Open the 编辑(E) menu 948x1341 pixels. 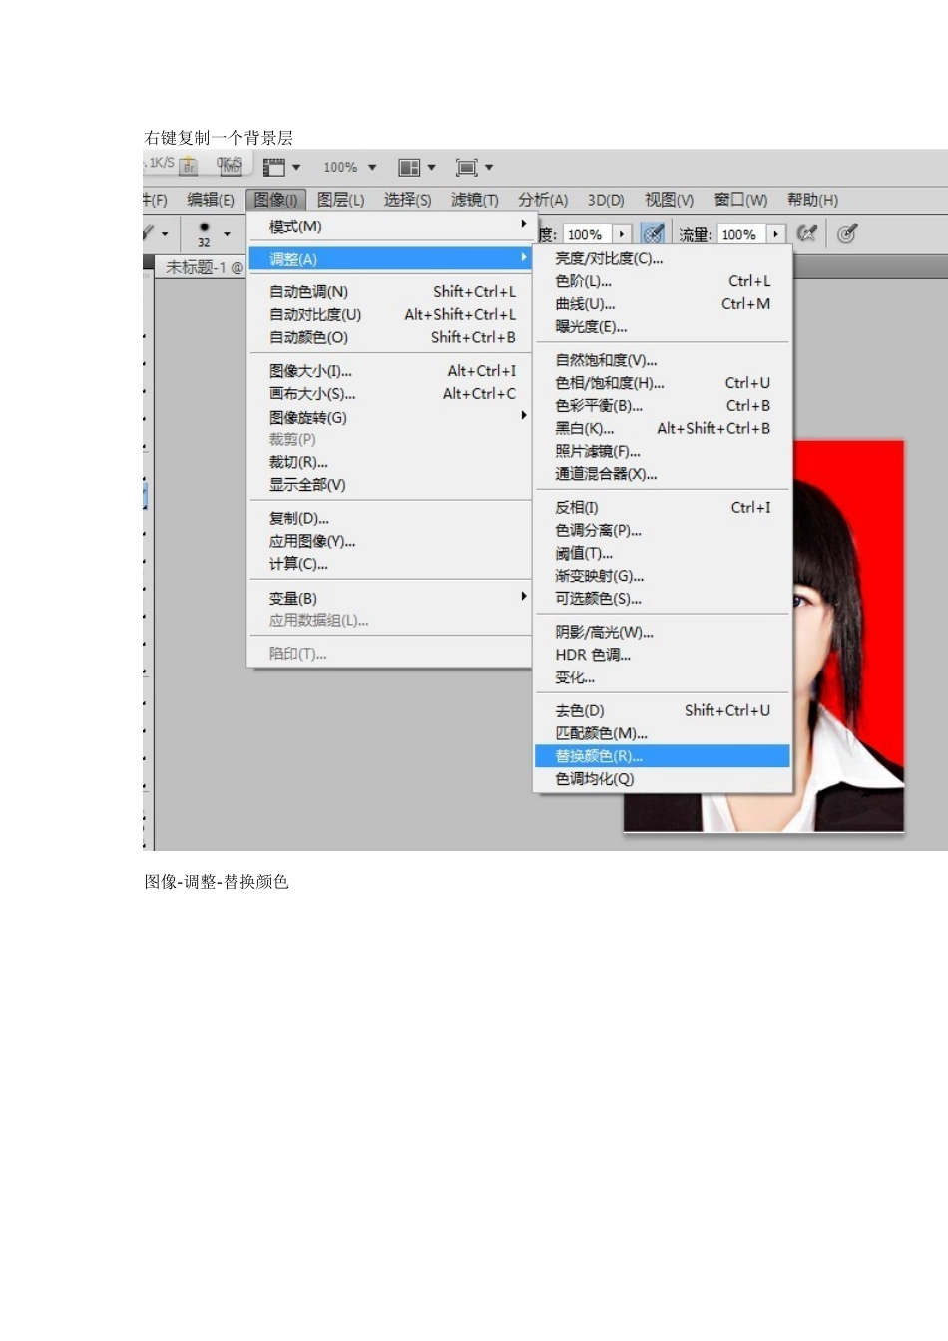(x=211, y=200)
